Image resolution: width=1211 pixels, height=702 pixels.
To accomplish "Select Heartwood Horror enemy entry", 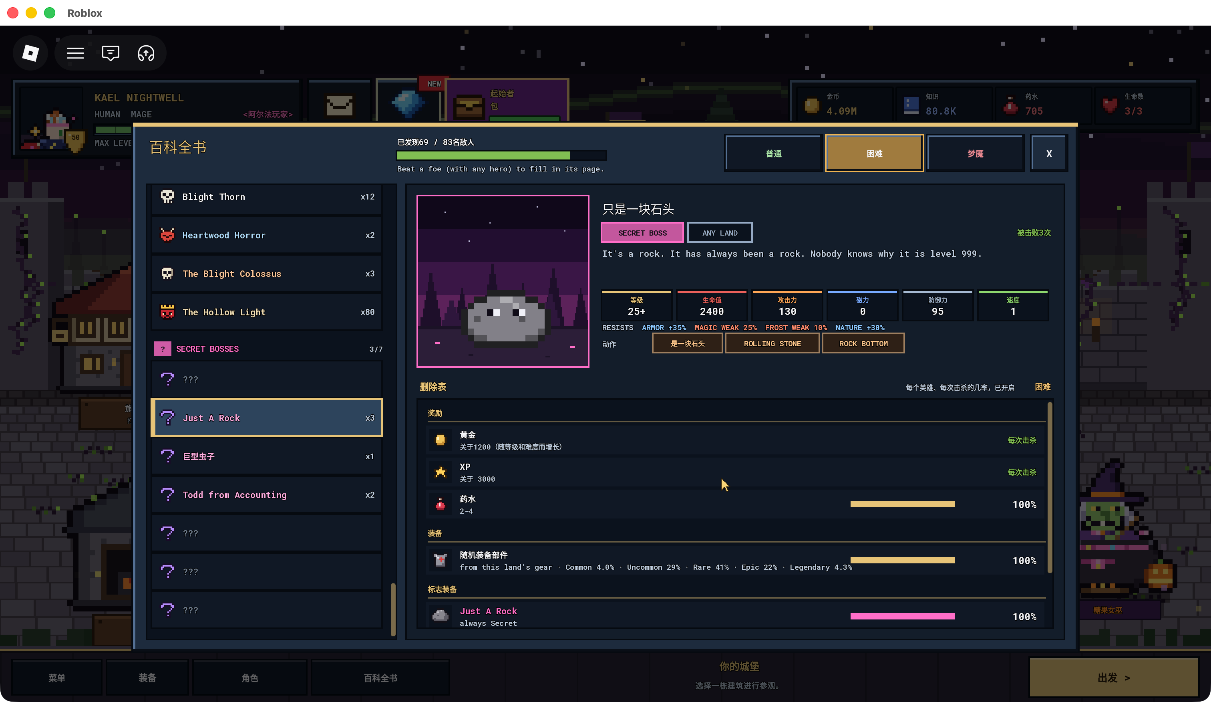I will click(267, 235).
